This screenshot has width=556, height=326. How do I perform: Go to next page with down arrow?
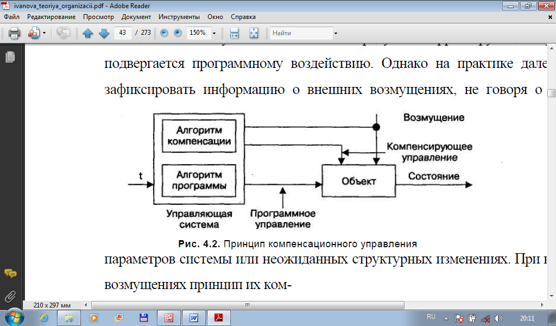104,33
